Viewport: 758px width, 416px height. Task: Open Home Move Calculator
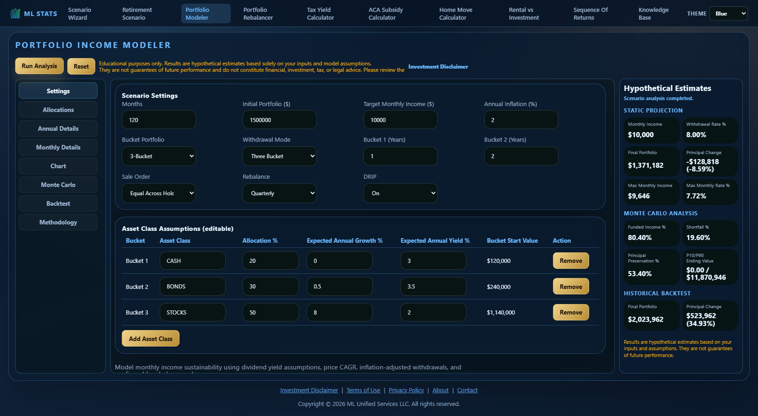coord(456,14)
